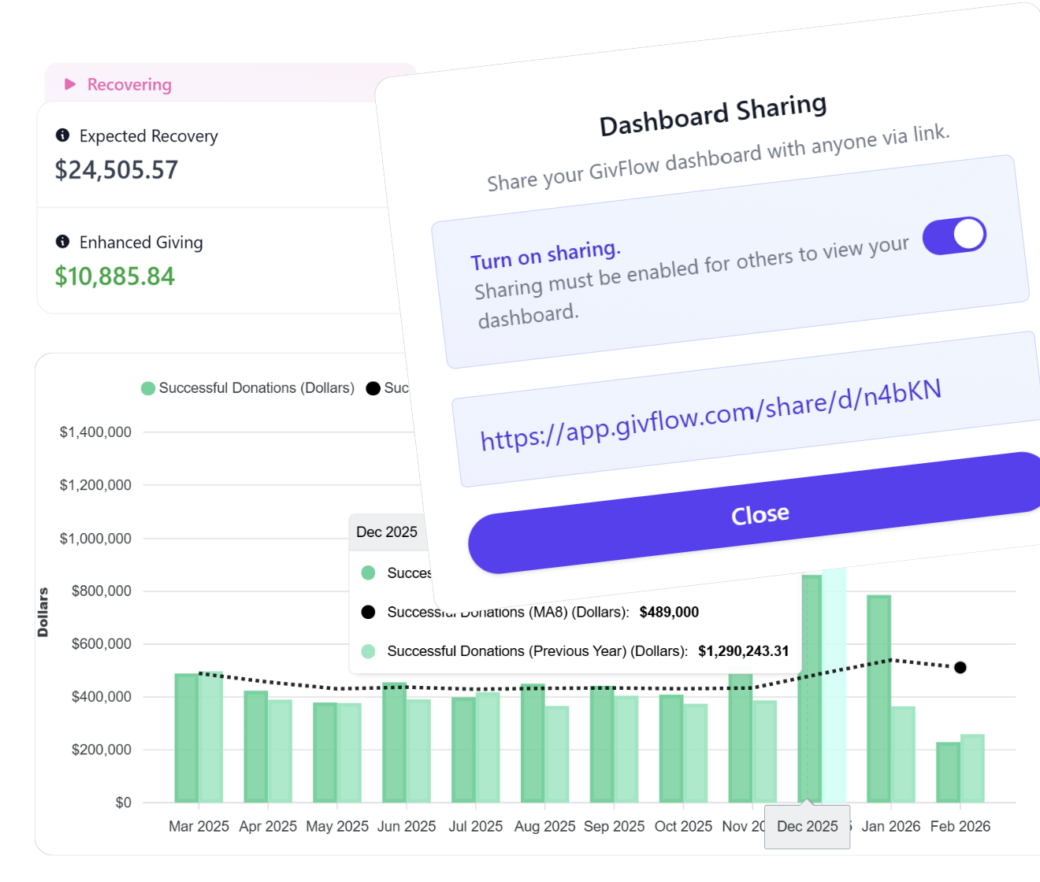The height and width of the screenshot is (882, 1040).
Task: Open the Expected Recovery info tooltip
Action: (63, 135)
